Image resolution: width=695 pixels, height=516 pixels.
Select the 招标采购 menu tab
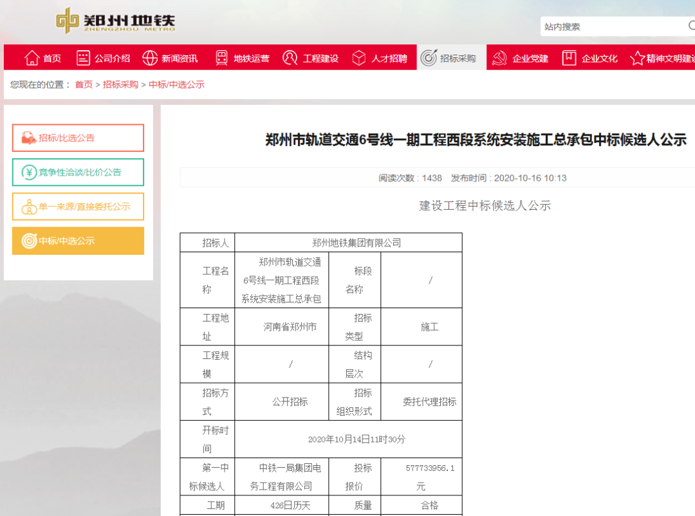coord(451,57)
